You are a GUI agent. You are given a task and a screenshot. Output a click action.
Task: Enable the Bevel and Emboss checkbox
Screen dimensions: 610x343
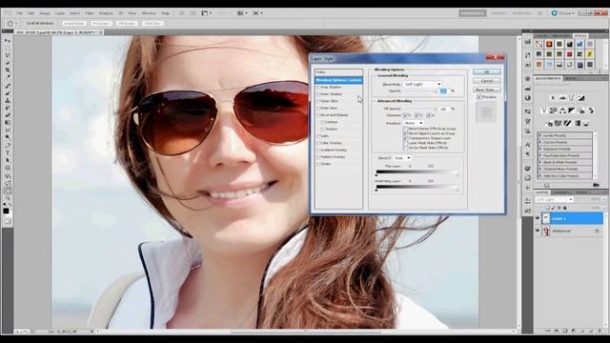(318, 115)
